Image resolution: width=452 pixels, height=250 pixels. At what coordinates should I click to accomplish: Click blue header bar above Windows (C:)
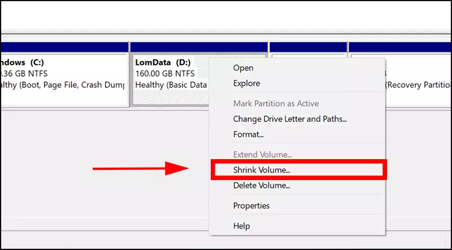pos(64,47)
